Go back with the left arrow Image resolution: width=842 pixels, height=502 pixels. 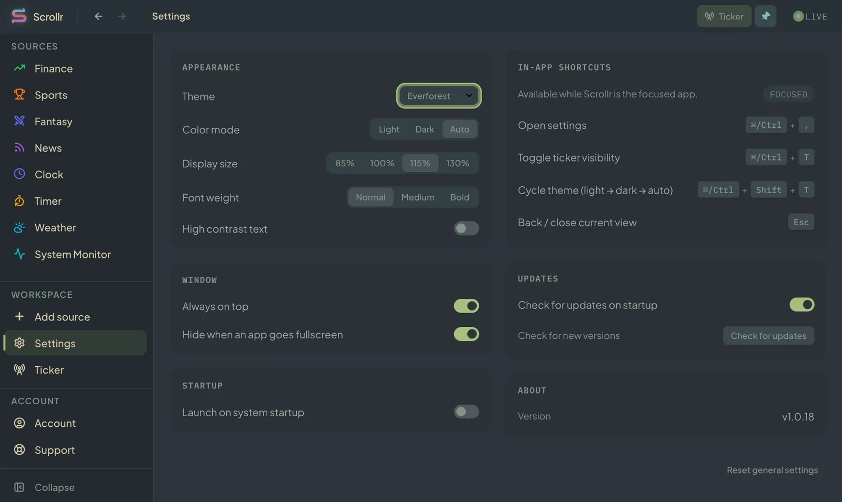(98, 16)
